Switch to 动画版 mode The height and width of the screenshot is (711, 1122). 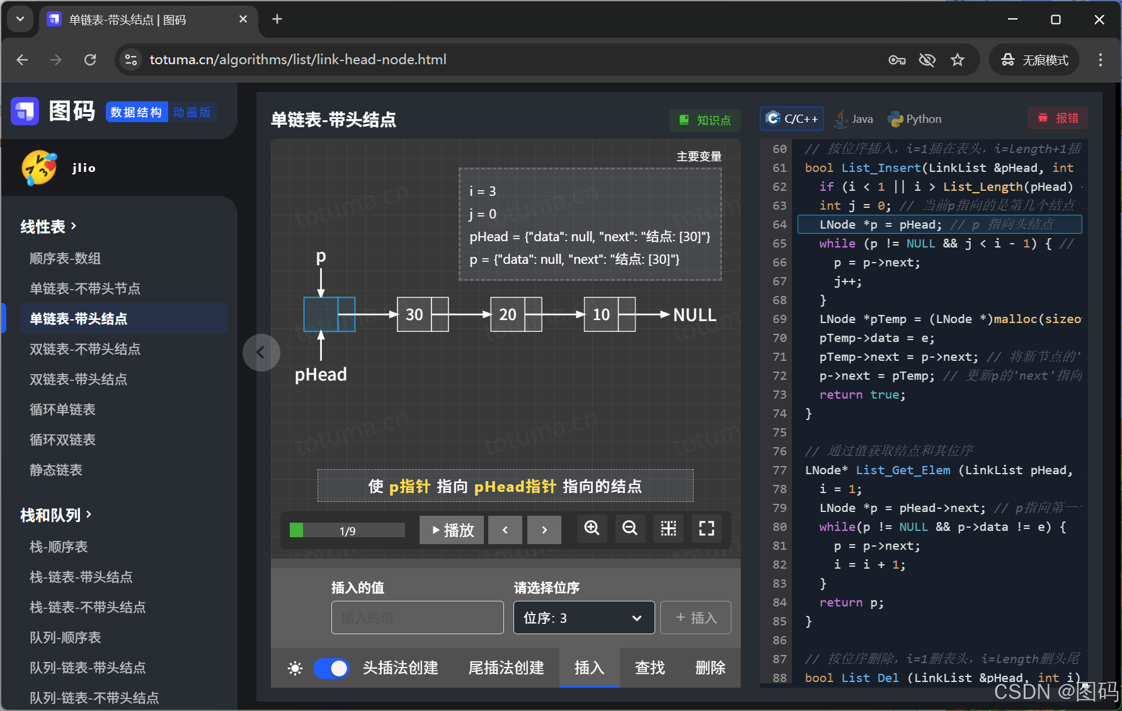[192, 112]
